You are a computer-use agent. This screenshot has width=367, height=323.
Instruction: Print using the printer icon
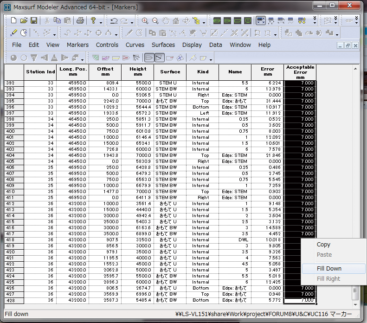click(x=80, y=20)
